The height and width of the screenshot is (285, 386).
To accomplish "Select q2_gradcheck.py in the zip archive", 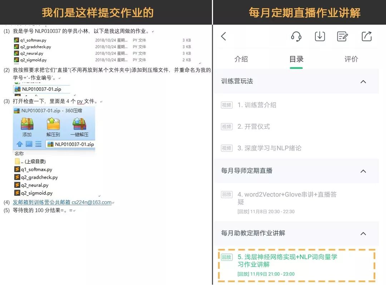I will [36, 177].
